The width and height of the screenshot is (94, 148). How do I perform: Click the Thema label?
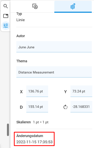22,61
